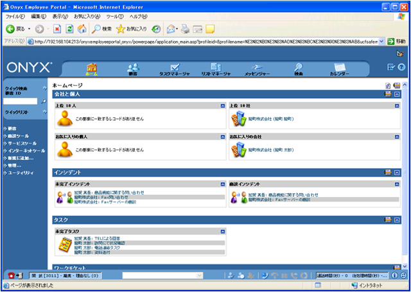411x292 pixels.
Task: Click the IE Home button
Action: (x=82, y=29)
